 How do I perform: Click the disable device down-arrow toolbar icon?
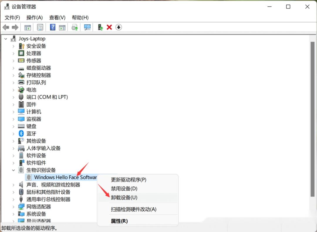118,27
